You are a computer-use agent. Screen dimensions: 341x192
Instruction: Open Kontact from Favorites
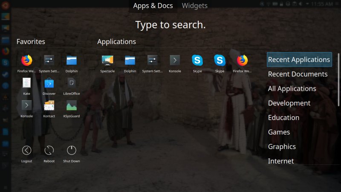click(49, 105)
